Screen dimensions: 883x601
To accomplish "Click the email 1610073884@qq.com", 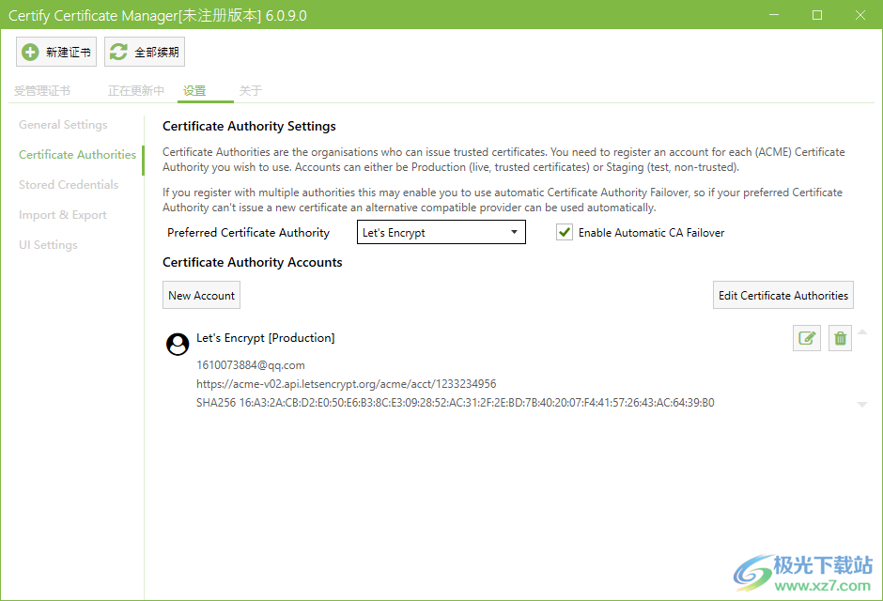I will click(x=251, y=365).
